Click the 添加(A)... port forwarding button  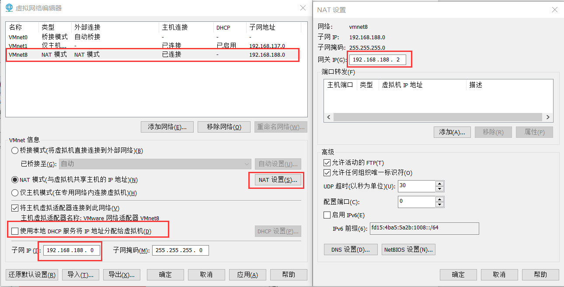pyautogui.click(x=452, y=132)
